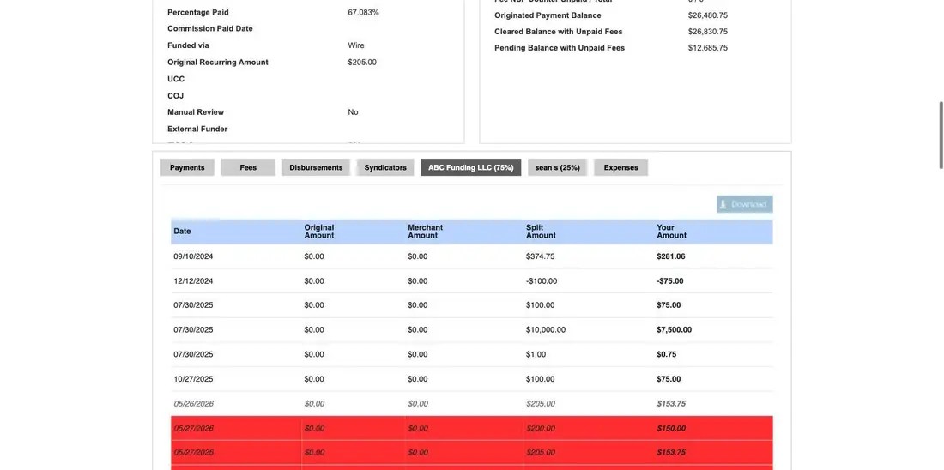
Task: Switch to the Fees tab
Action: 248,167
